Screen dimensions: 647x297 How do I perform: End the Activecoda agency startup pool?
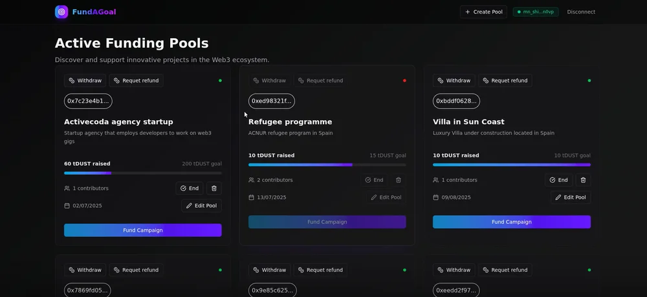pyautogui.click(x=190, y=189)
